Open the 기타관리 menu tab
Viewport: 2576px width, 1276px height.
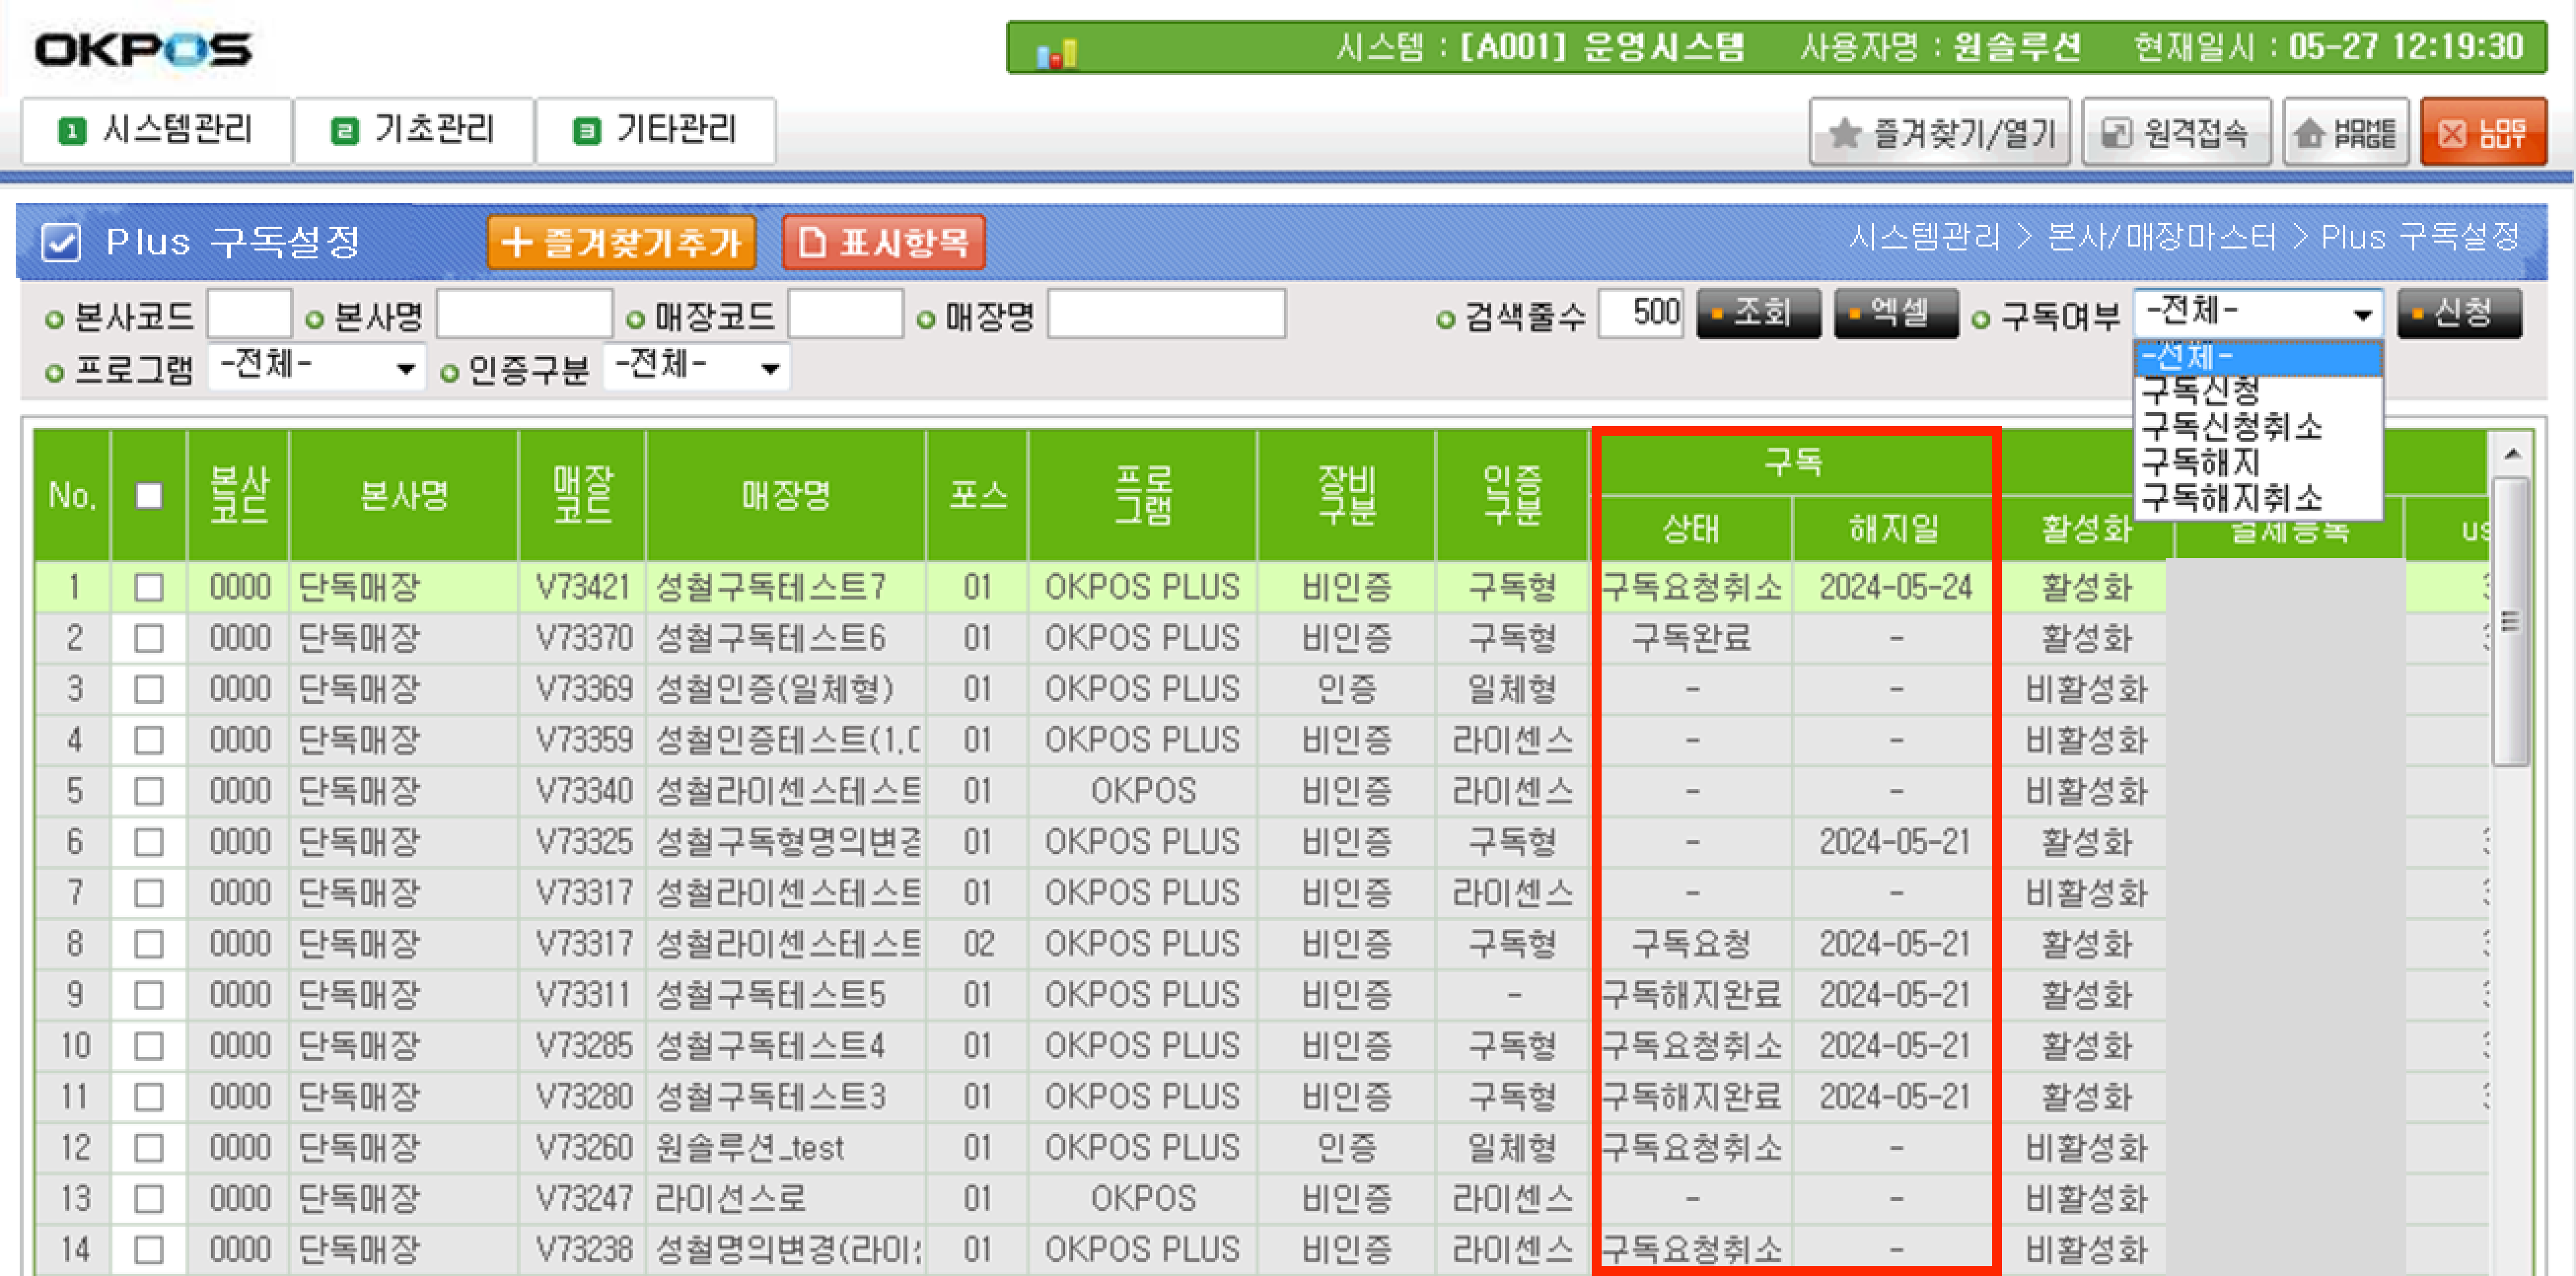[655, 130]
